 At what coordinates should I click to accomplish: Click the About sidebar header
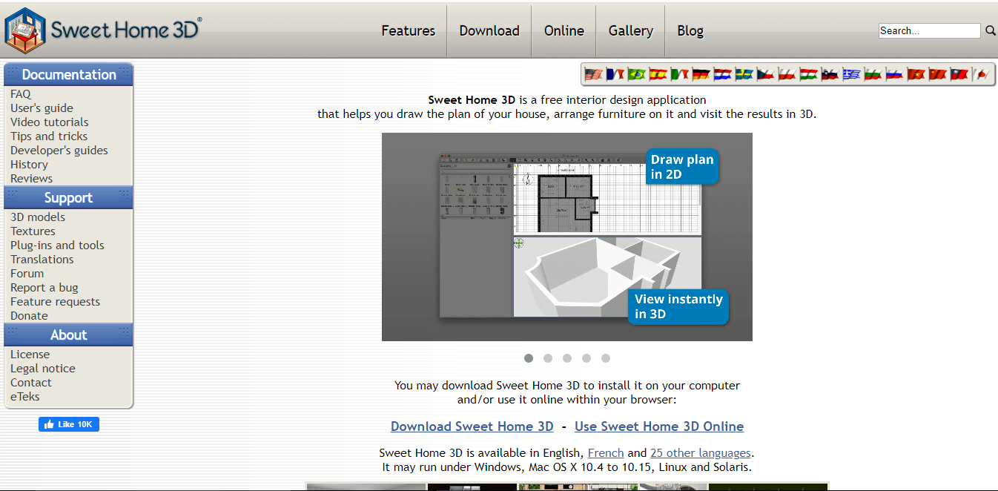[69, 335]
